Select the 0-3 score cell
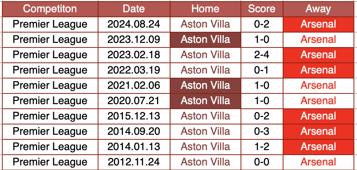Image resolution: width=357 pixels, height=170 pixels. tap(262, 132)
